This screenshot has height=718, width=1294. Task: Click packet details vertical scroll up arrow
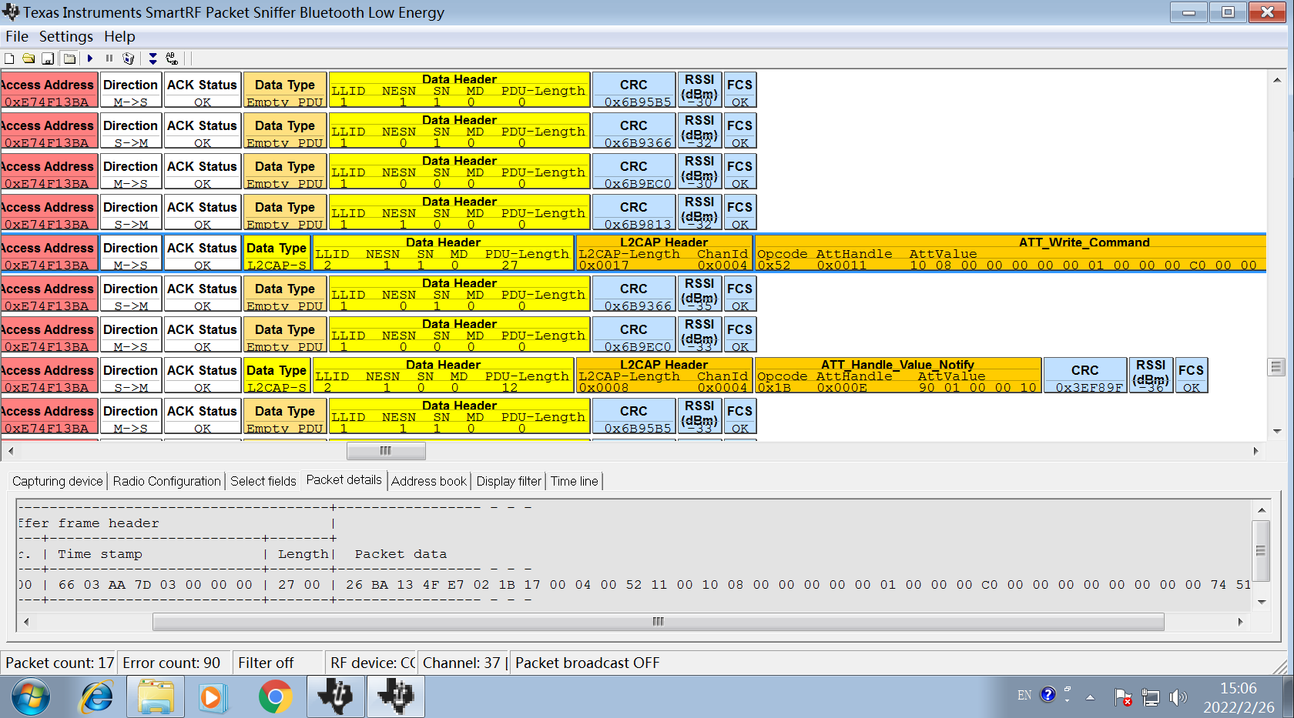[x=1262, y=509]
